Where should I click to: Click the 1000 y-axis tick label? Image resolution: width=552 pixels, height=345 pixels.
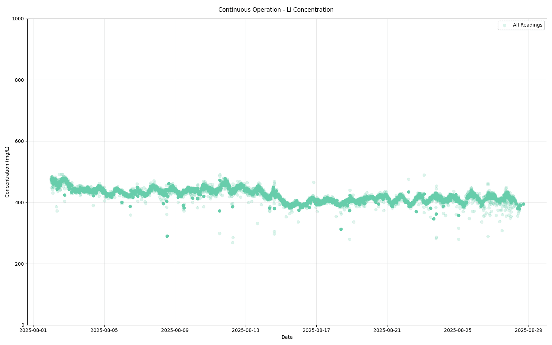pyautogui.click(x=19, y=19)
